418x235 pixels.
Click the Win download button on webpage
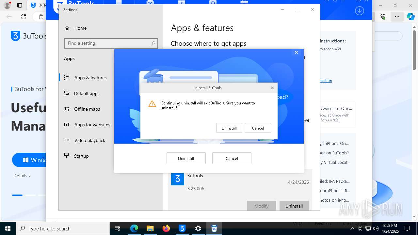point(29,160)
